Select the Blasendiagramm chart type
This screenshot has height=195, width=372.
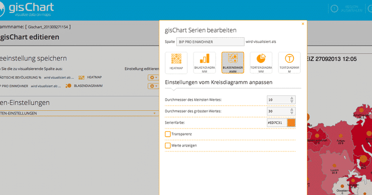coord(233,63)
